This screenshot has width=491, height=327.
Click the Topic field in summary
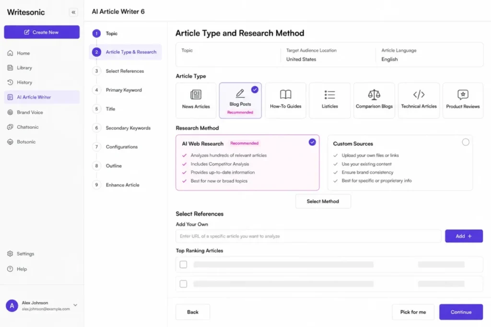(228, 55)
